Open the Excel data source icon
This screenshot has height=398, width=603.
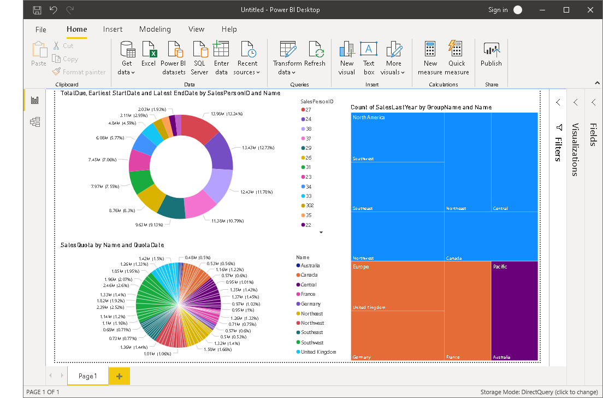(x=149, y=50)
